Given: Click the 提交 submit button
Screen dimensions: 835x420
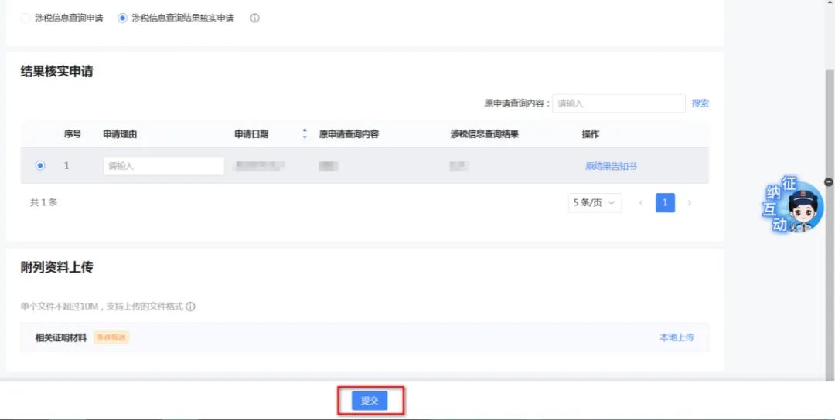Looking at the screenshot, I should pos(370,401).
